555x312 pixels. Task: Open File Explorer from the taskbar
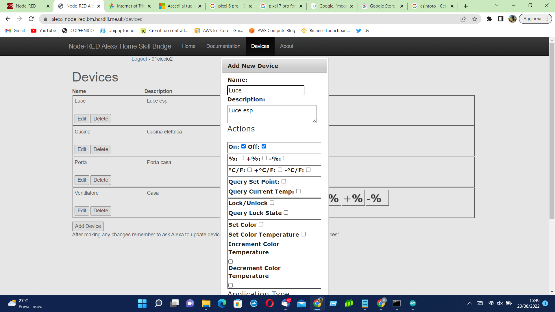pyautogui.click(x=206, y=303)
